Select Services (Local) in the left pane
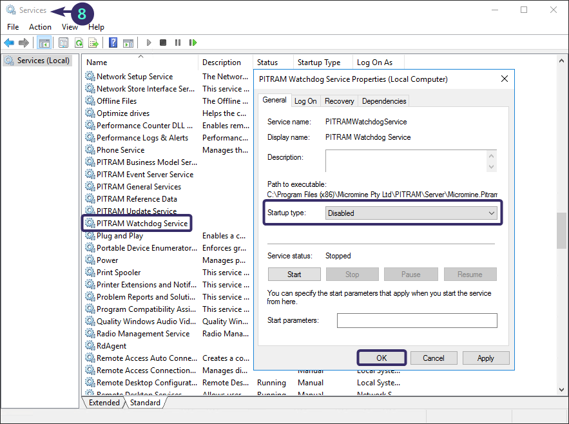Viewport: 569px width, 424px height. [37, 61]
